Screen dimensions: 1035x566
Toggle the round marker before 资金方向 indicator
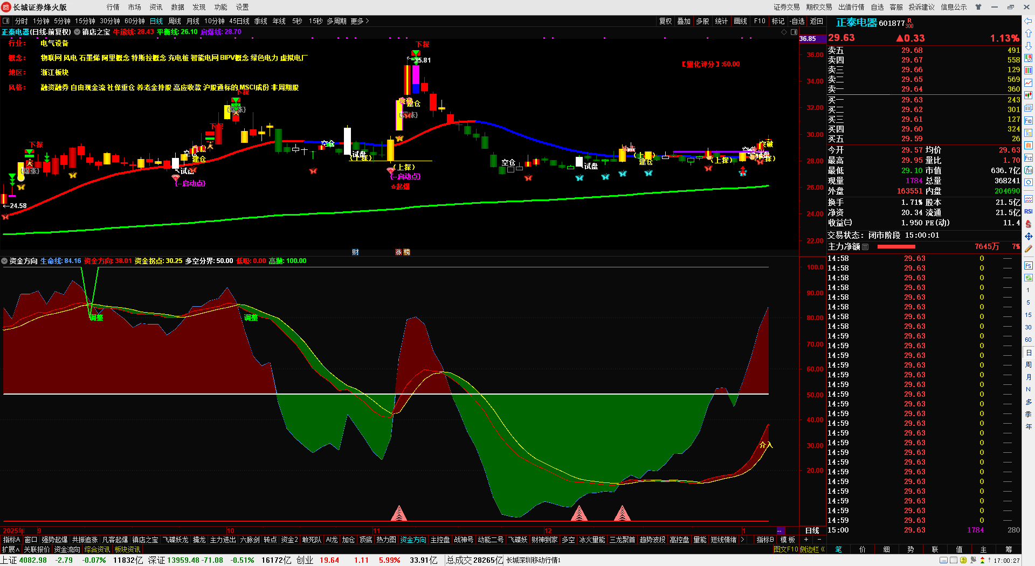[x=4, y=261]
